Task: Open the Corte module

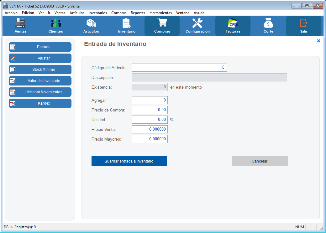Action: click(268, 26)
